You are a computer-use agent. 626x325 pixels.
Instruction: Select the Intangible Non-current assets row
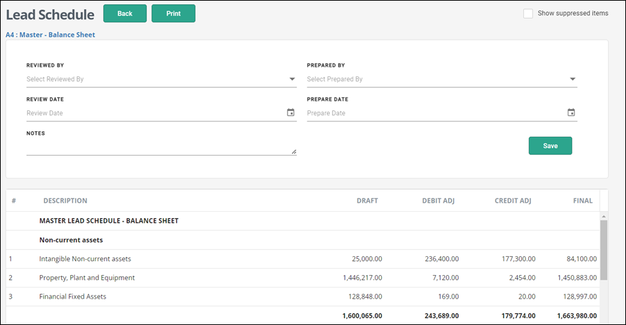tap(303, 259)
